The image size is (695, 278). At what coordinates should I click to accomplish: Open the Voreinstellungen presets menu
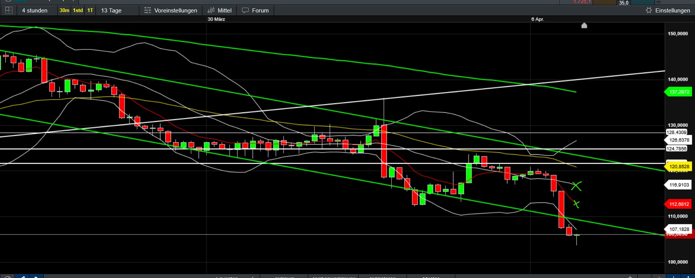(x=171, y=11)
